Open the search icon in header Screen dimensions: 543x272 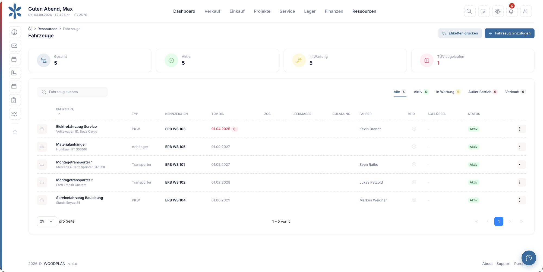[469, 11]
